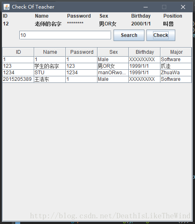Close the Check Of Teacher window
Screen dimensions: 195x224
point(183,7)
